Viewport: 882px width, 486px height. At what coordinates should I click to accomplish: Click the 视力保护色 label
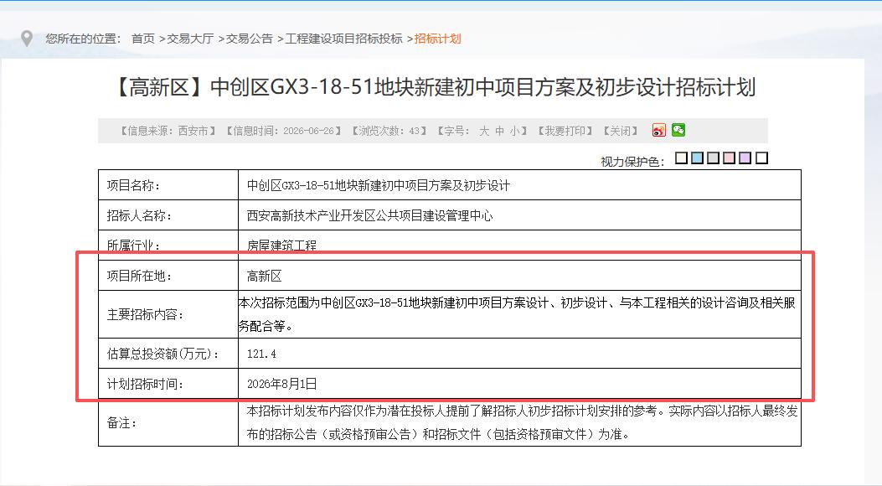(x=633, y=162)
